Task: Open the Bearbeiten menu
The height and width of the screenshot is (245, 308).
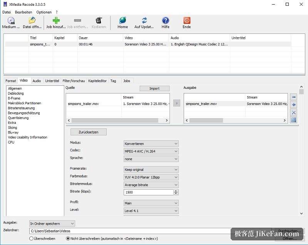Action: [23, 12]
